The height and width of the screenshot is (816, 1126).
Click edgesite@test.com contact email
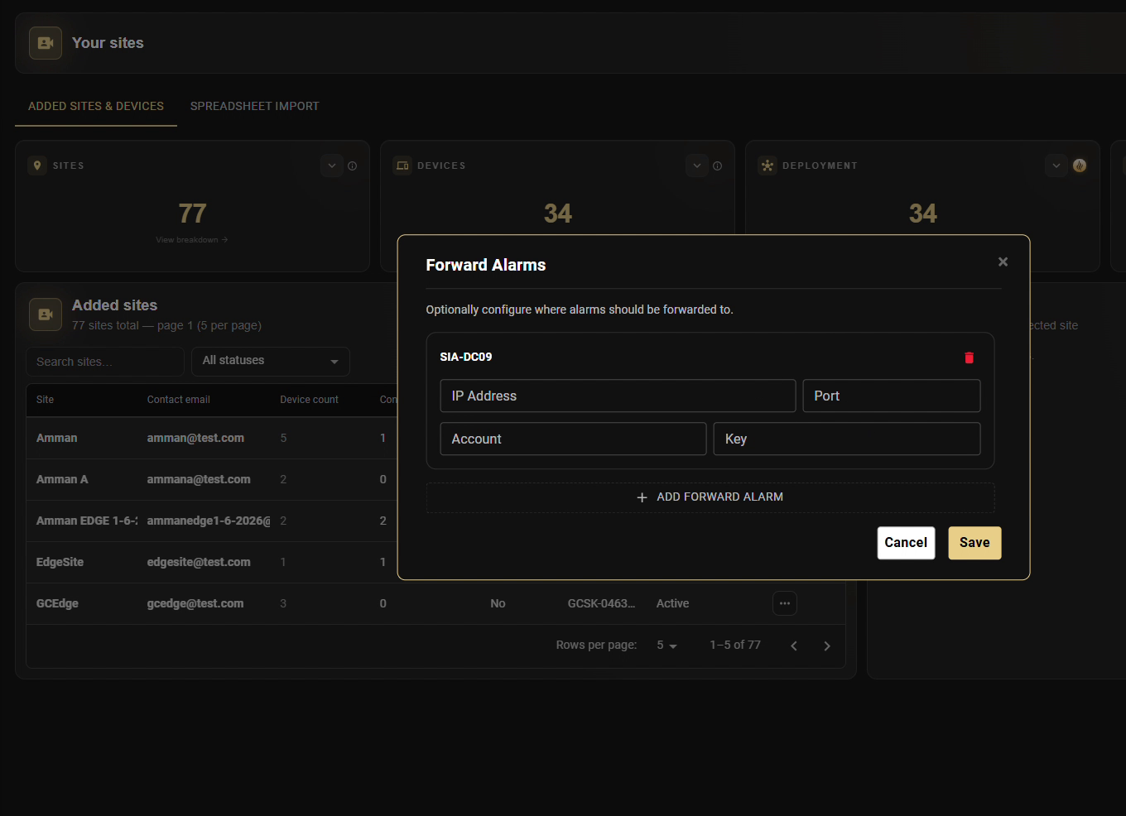(x=199, y=562)
